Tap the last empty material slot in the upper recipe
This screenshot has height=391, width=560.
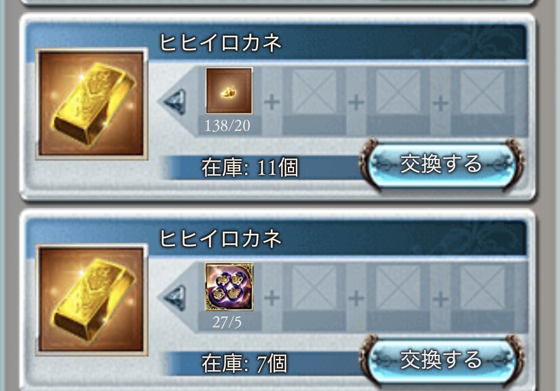point(482,91)
